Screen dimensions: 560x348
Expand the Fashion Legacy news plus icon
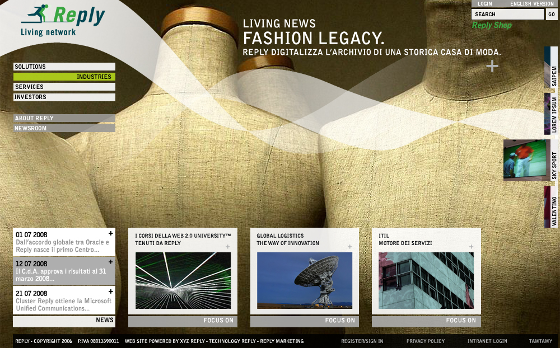pos(492,66)
